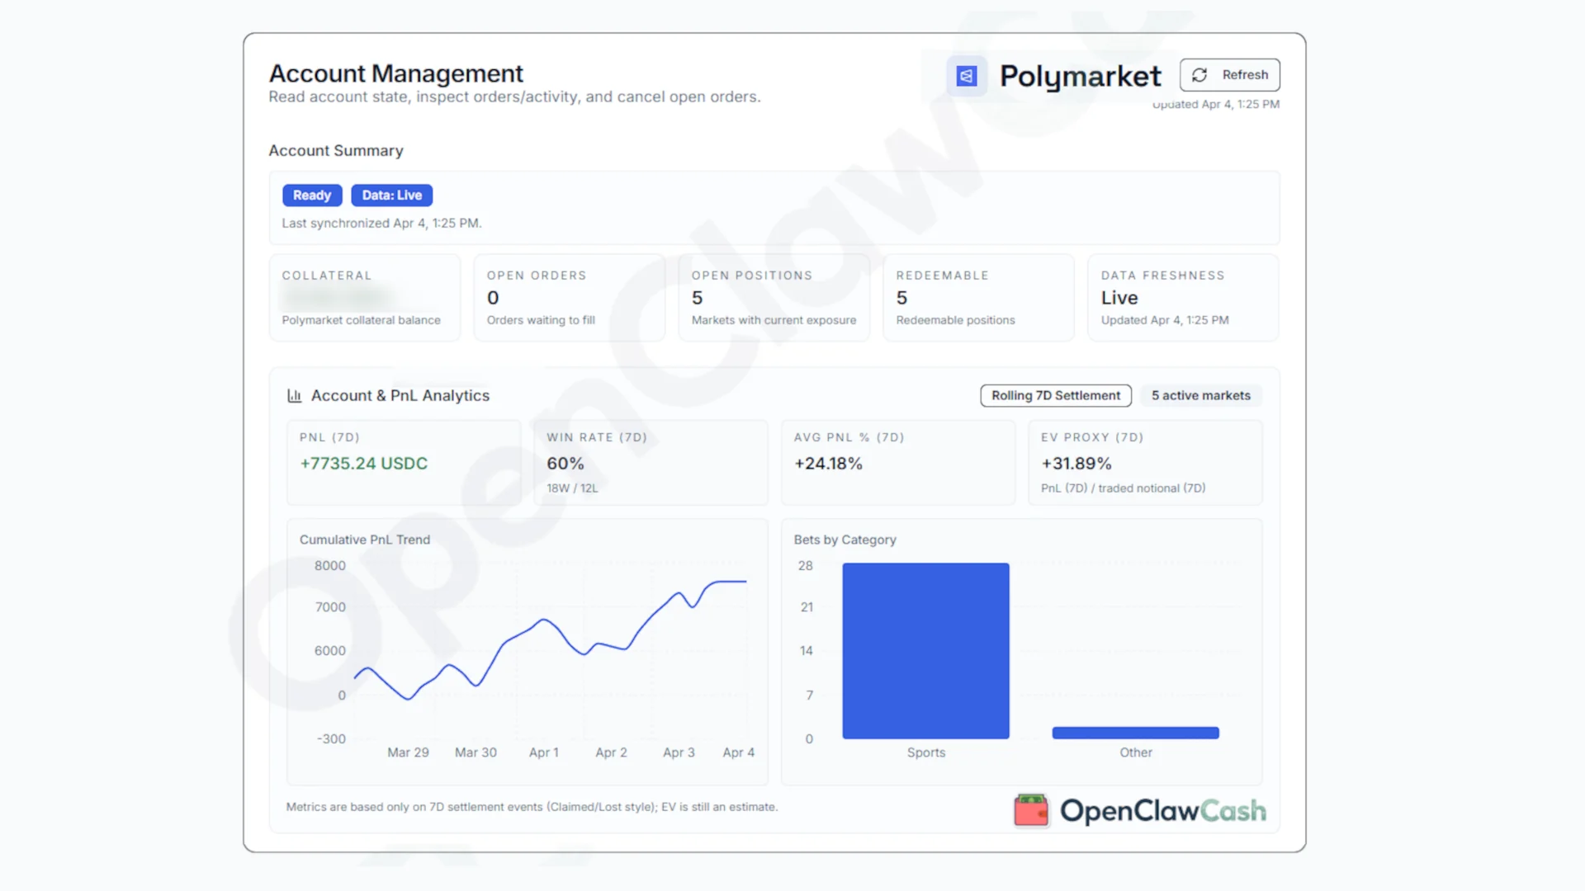Screen dimensions: 1585x891
Task: Click the Bets by Category chart title
Action: click(845, 540)
